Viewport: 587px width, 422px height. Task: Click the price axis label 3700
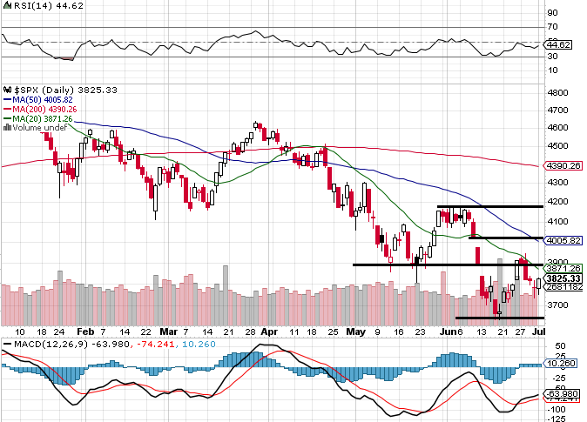[x=557, y=305]
